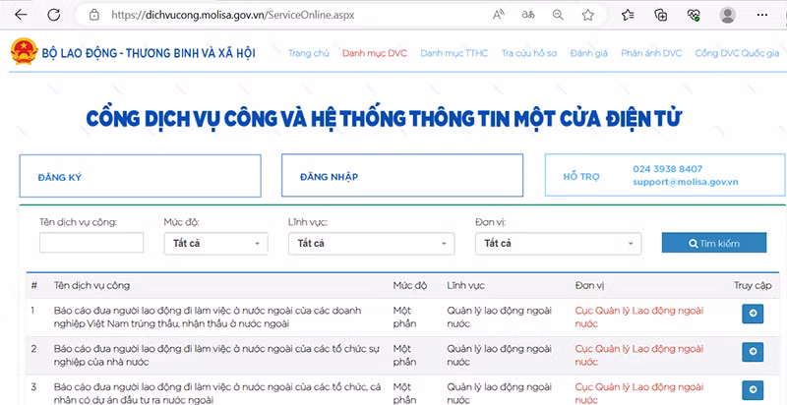Click the address bar URL
Image resolution: width=787 pixels, height=405 pixels.
pyautogui.click(x=233, y=15)
